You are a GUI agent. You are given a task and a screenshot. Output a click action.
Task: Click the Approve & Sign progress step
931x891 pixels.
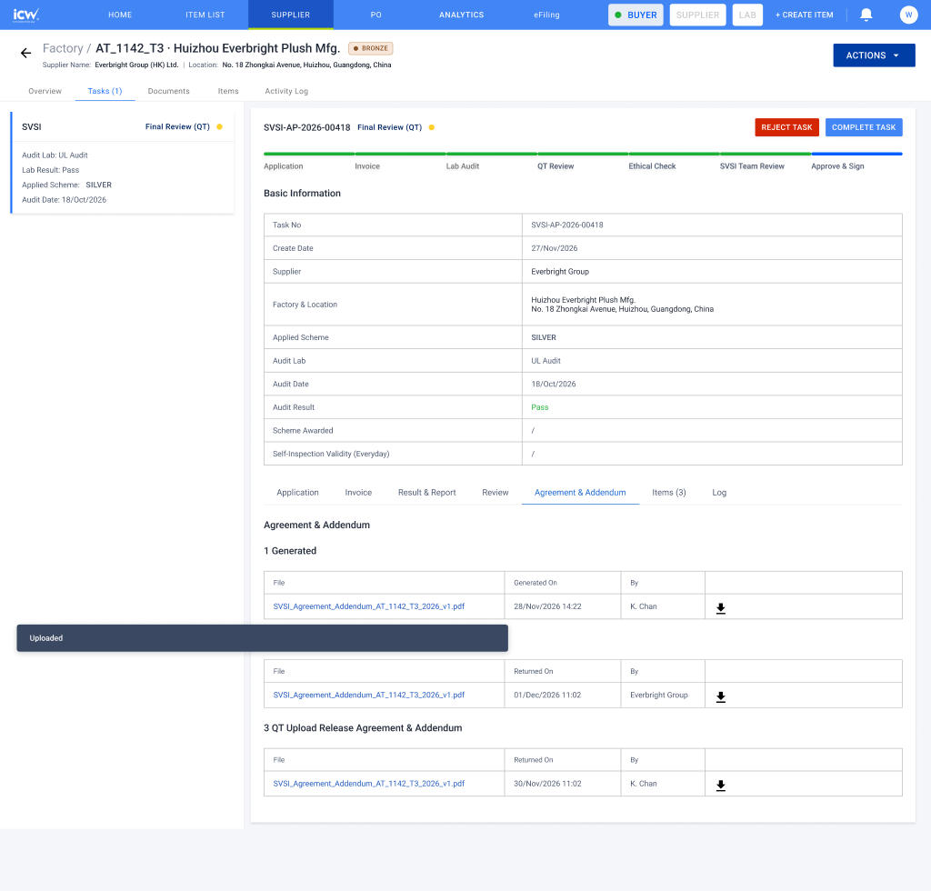[837, 166]
